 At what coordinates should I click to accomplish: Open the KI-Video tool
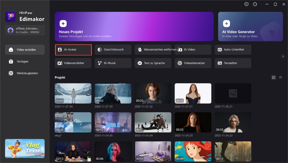tap(193, 50)
